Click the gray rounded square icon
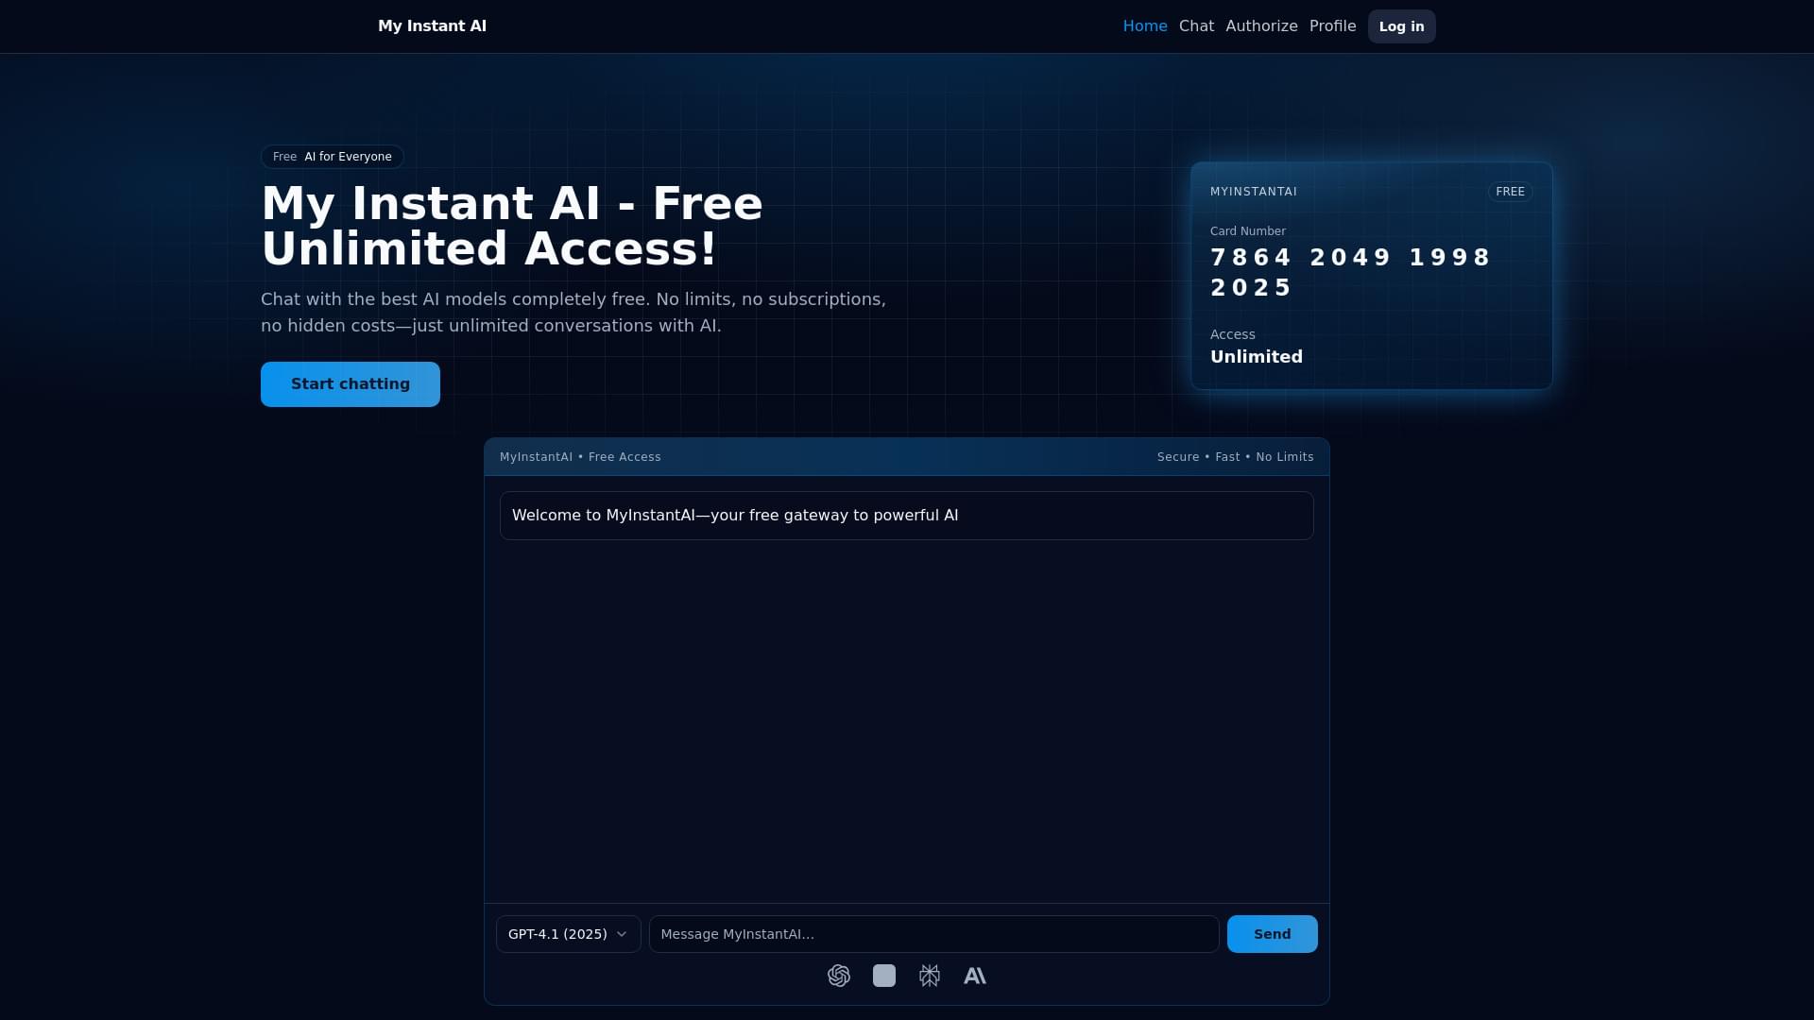The height and width of the screenshot is (1020, 1814). coord(883,976)
